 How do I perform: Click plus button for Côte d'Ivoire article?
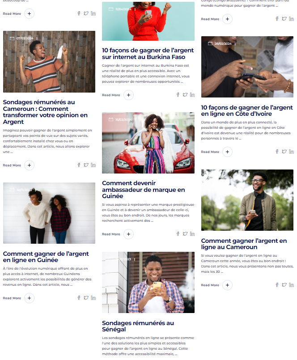tap(227, 152)
